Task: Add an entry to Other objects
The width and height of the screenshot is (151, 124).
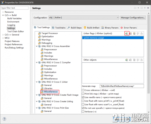Action: click(x=127, y=60)
